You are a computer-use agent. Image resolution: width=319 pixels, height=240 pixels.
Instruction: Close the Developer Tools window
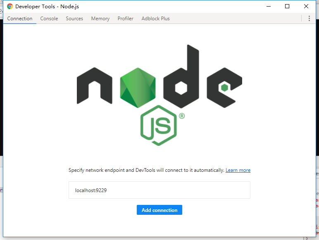tap(306, 6)
